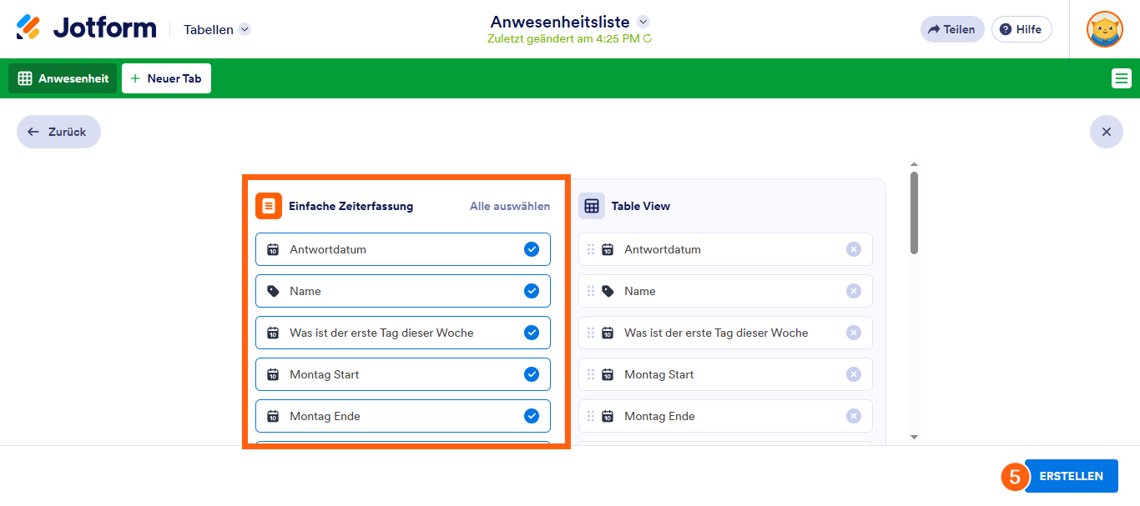Click the scrollbar up arrow
This screenshot has height=506, width=1140.
pos(914,164)
